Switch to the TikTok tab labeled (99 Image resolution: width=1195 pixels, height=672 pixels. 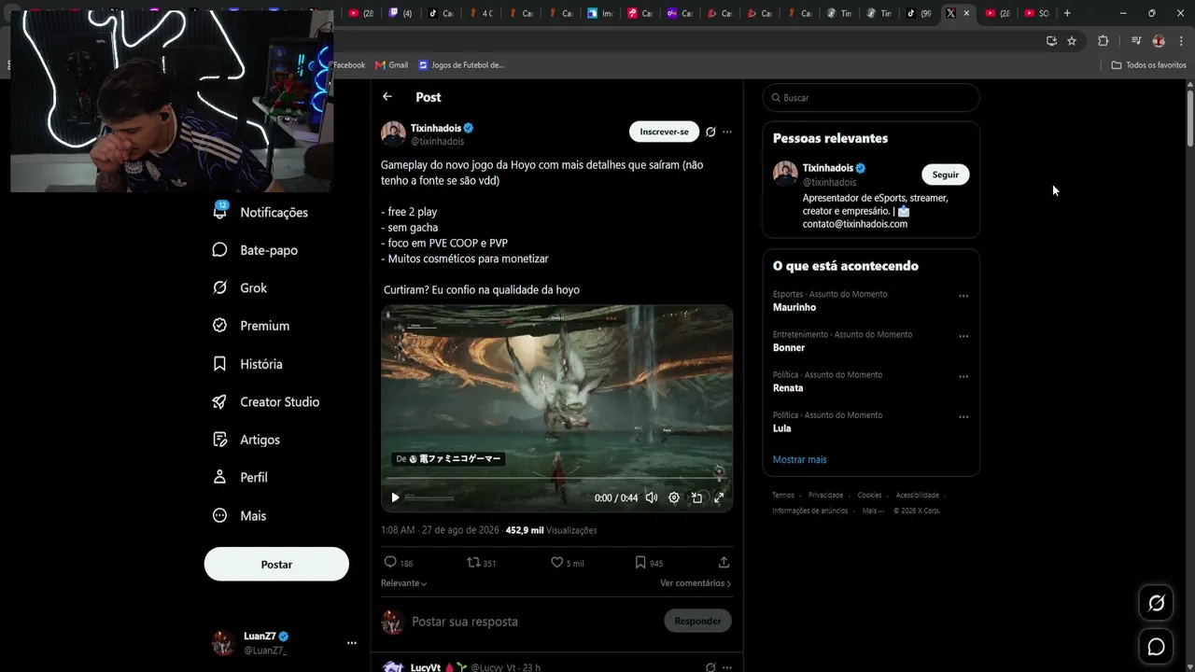coord(921,13)
